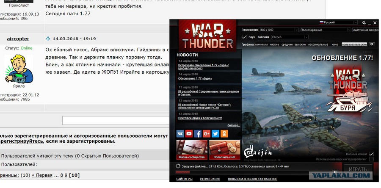
Task: Open launcher settings wrench icon
Action: (x=364, y=22)
